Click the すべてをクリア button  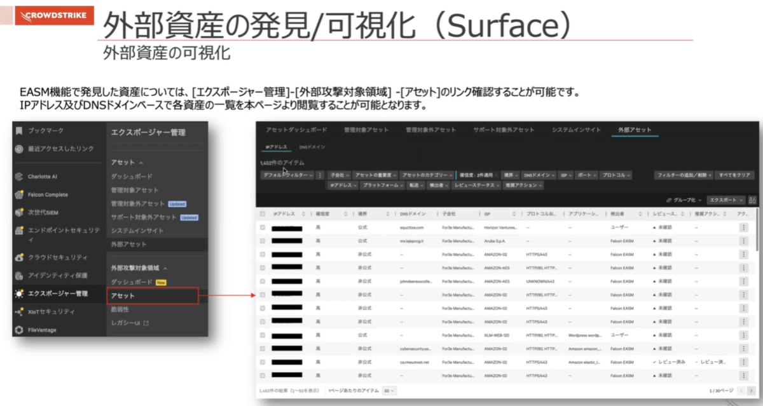pos(736,175)
